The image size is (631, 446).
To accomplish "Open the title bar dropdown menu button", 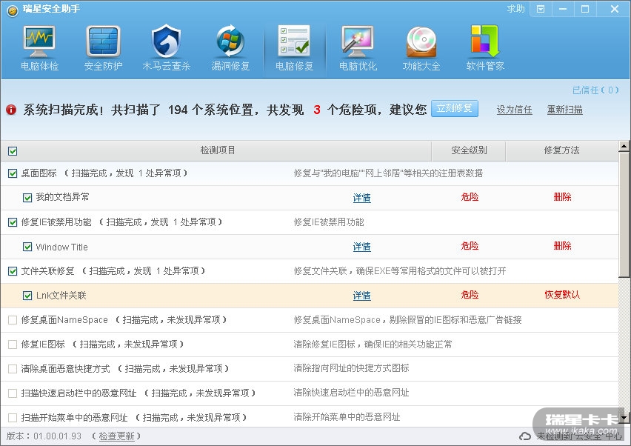I will coord(541,9).
